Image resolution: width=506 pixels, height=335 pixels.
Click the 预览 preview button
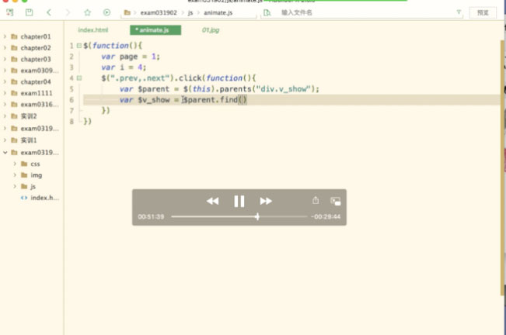[x=483, y=13]
